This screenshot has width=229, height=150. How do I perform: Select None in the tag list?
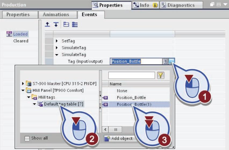click(x=122, y=91)
